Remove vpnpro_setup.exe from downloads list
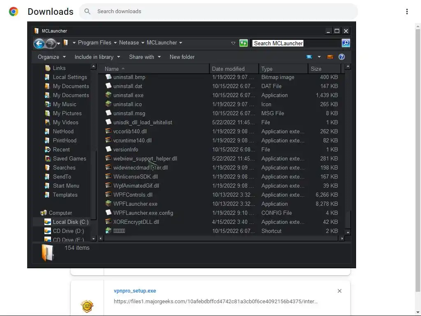The width and height of the screenshot is (421, 316). pyautogui.click(x=339, y=291)
